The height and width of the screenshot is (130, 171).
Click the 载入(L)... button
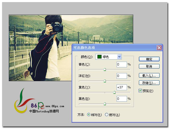tap(149, 76)
